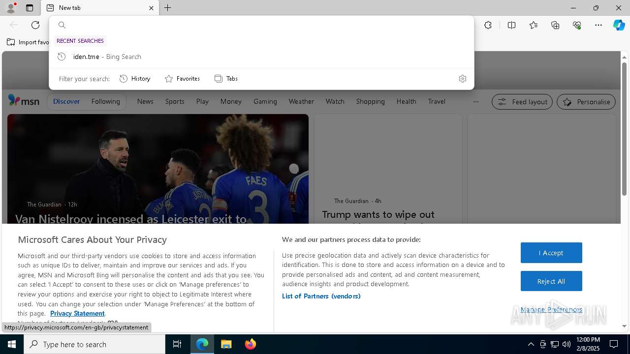Click the Personalise button
630x354 pixels.
click(586, 102)
